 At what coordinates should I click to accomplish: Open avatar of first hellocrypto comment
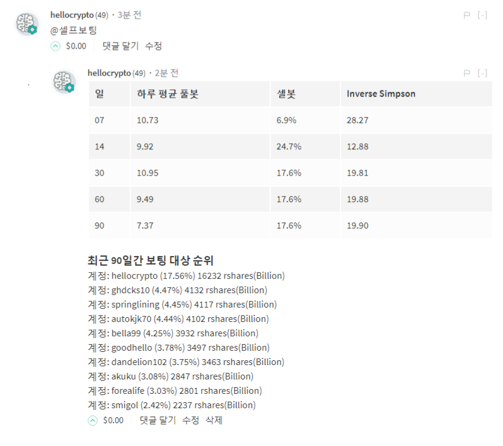point(27,24)
